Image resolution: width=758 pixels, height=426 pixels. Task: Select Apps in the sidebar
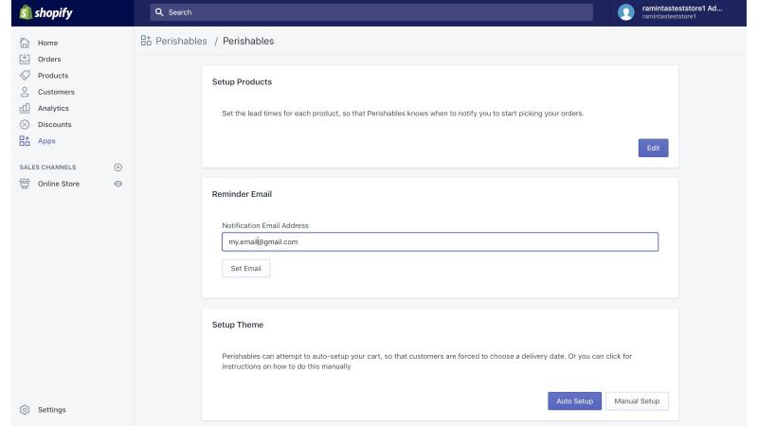(x=46, y=140)
